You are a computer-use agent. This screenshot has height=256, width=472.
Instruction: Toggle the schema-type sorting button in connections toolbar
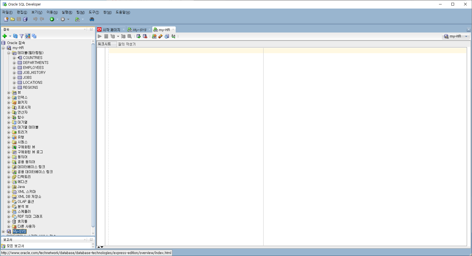[28, 36]
